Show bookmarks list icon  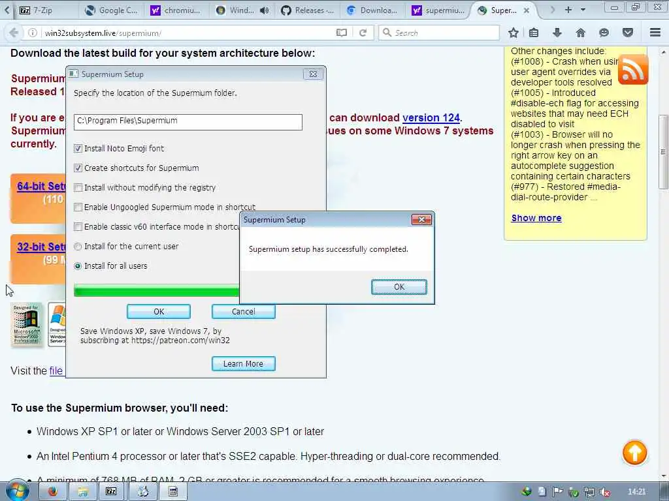[534, 33]
